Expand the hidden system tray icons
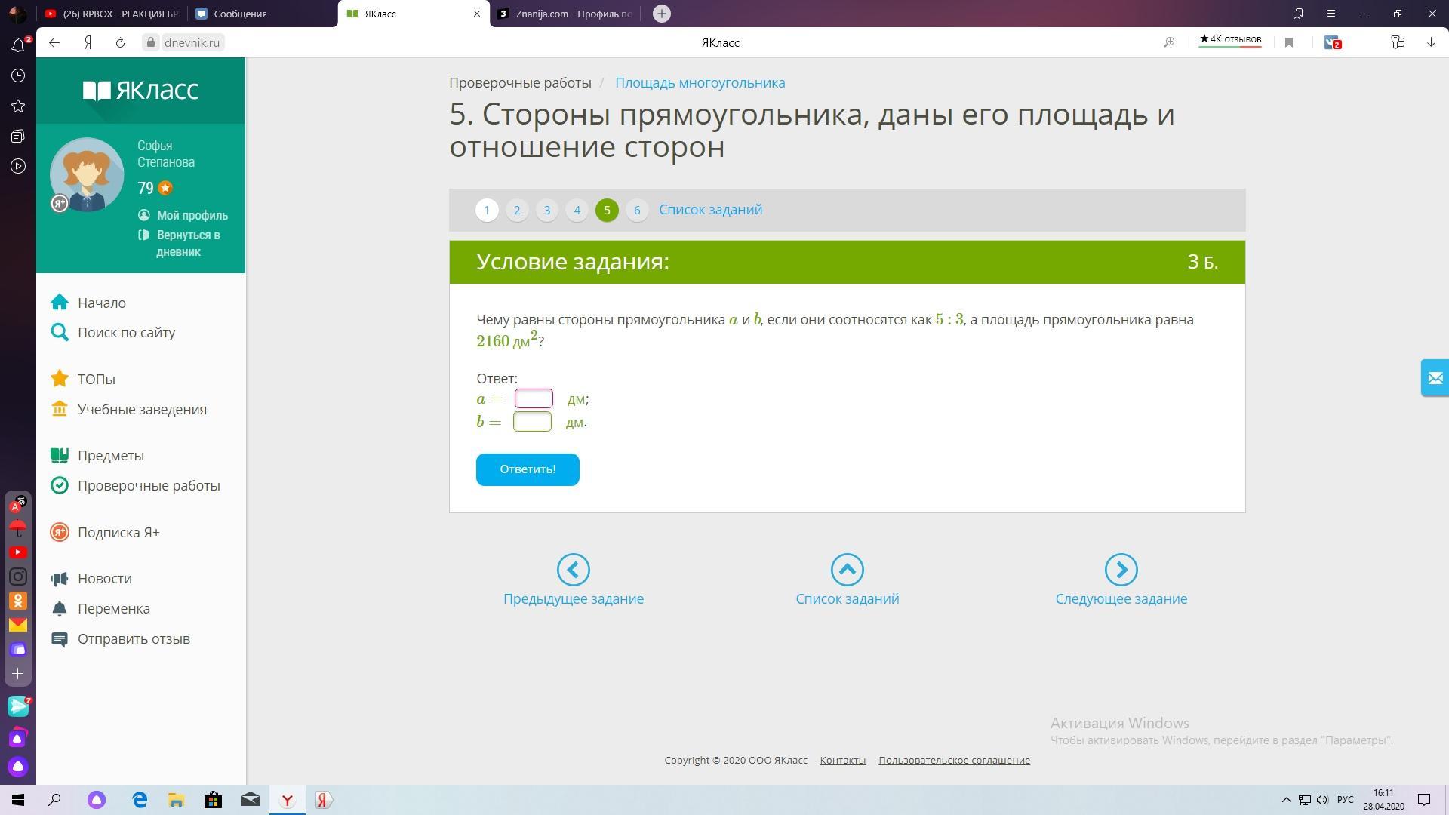 [x=1287, y=800]
